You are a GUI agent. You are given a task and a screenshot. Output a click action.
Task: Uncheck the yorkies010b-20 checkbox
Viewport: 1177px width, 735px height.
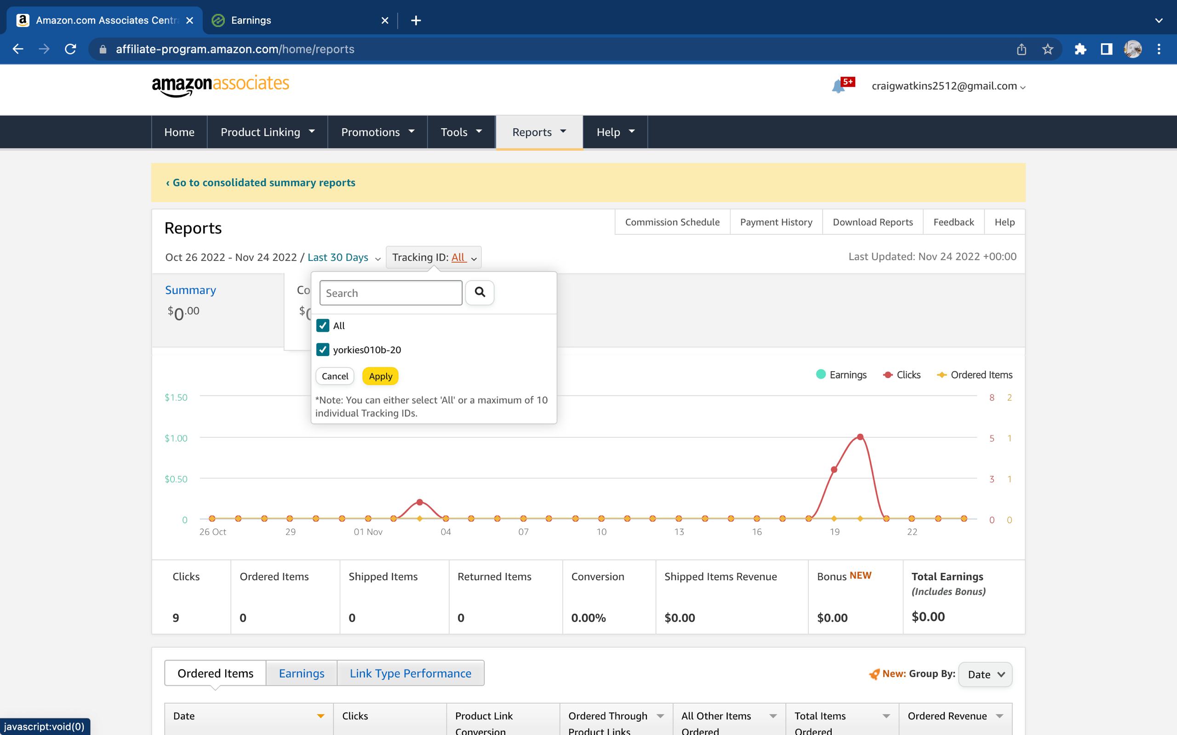[x=322, y=350]
